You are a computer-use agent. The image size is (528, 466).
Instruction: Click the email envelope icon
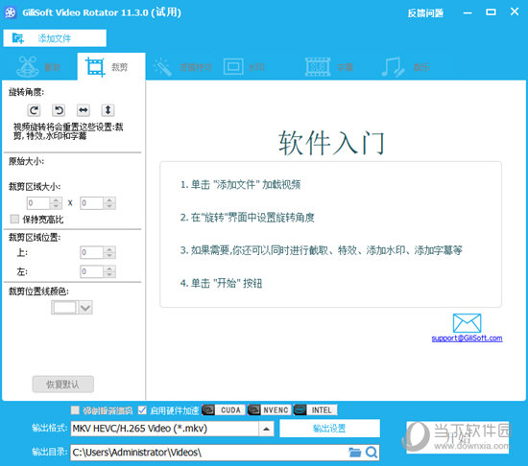[x=467, y=323]
